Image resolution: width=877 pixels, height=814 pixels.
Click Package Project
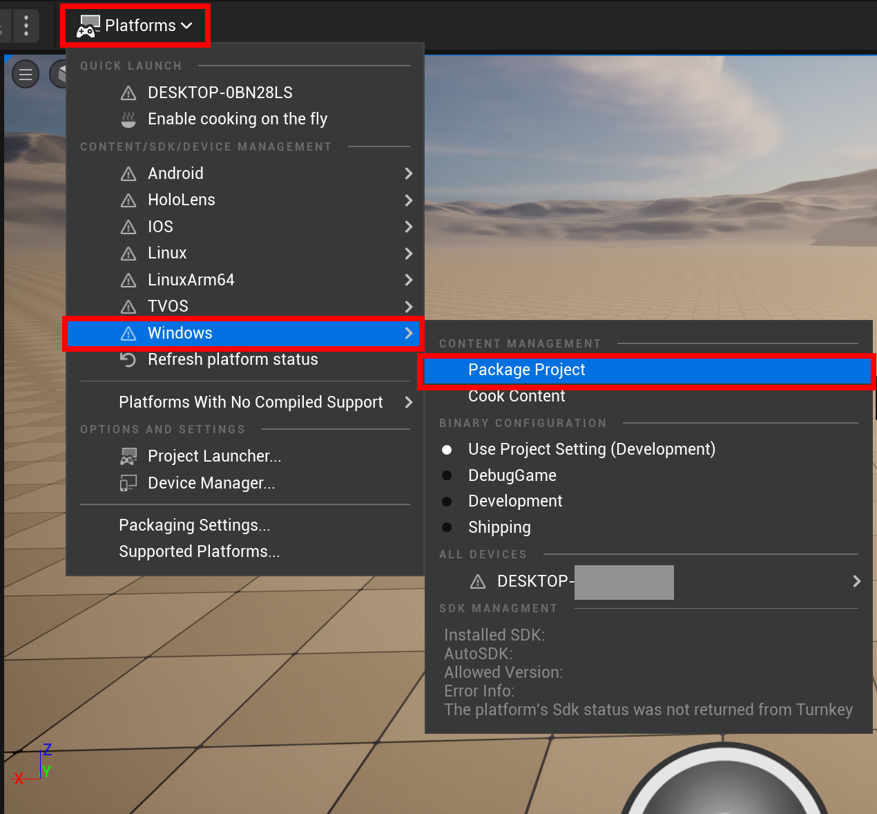point(526,370)
